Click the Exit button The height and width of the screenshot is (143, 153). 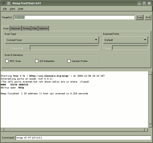[x=148, y=18]
